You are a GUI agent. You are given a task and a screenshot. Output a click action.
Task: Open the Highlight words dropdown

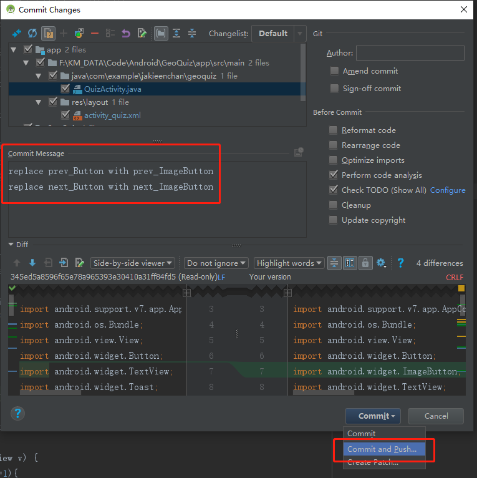[289, 263]
